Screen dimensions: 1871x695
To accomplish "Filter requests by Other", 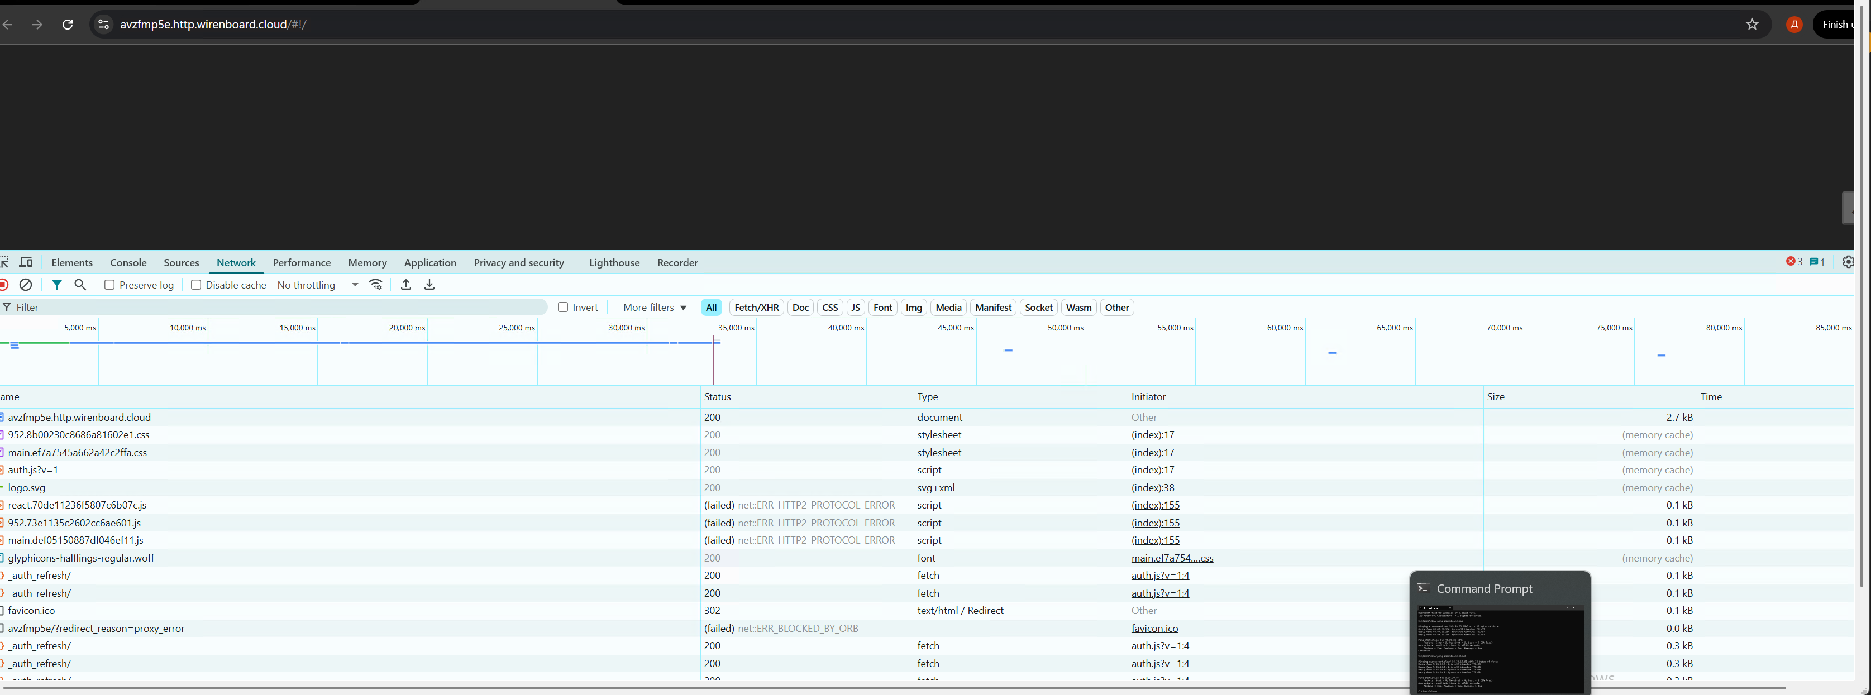I will pos(1116,307).
